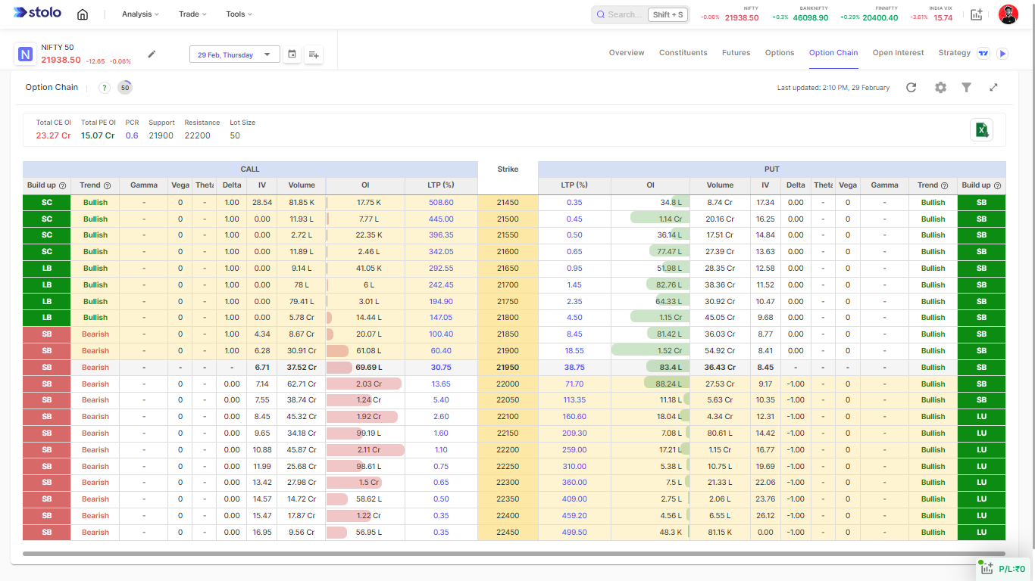This screenshot has width=1035, height=581.
Task: Open the Tools dropdown menu
Action: 239,14
